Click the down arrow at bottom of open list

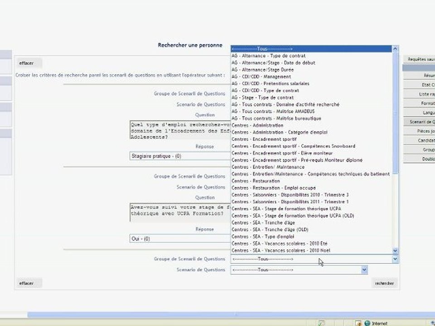(x=395, y=250)
